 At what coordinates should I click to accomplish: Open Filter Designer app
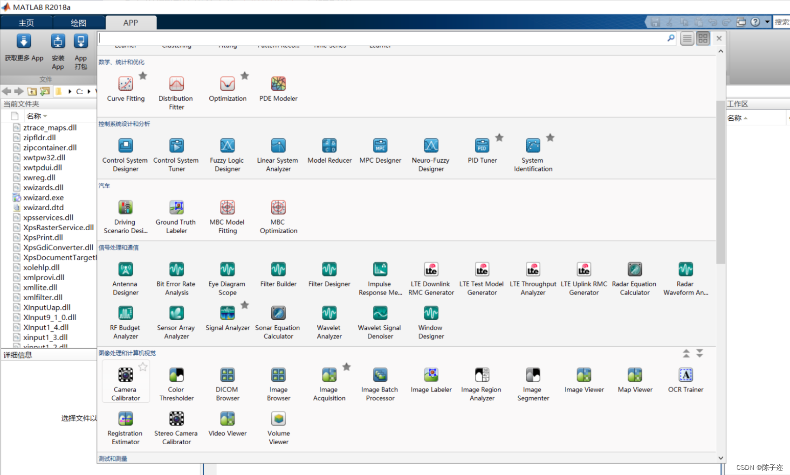(x=329, y=275)
